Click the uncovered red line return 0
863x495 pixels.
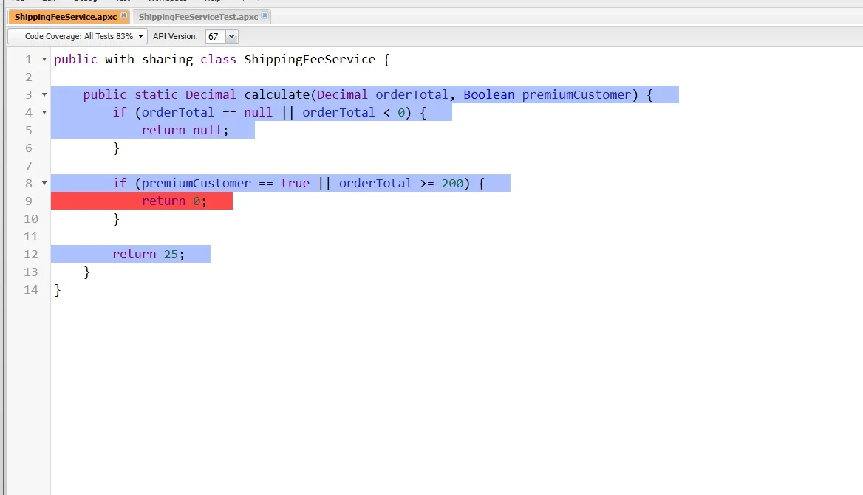pos(174,201)
